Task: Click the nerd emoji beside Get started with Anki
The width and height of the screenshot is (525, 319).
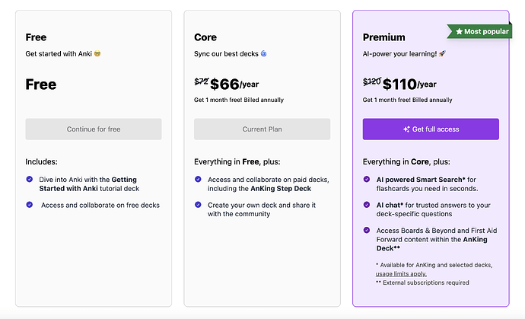Action: tap(97, 53)
